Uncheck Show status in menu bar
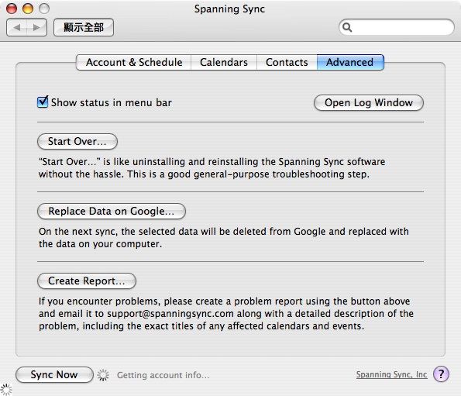 click(43, 102)
